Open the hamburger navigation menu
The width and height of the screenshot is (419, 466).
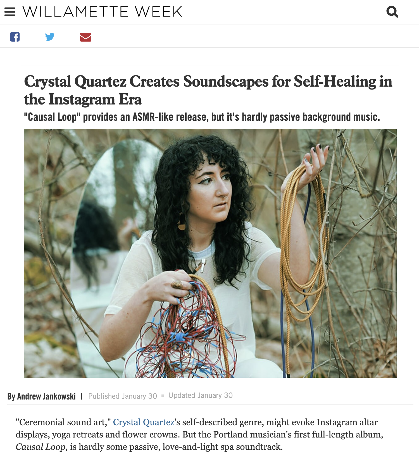[10, 12]
